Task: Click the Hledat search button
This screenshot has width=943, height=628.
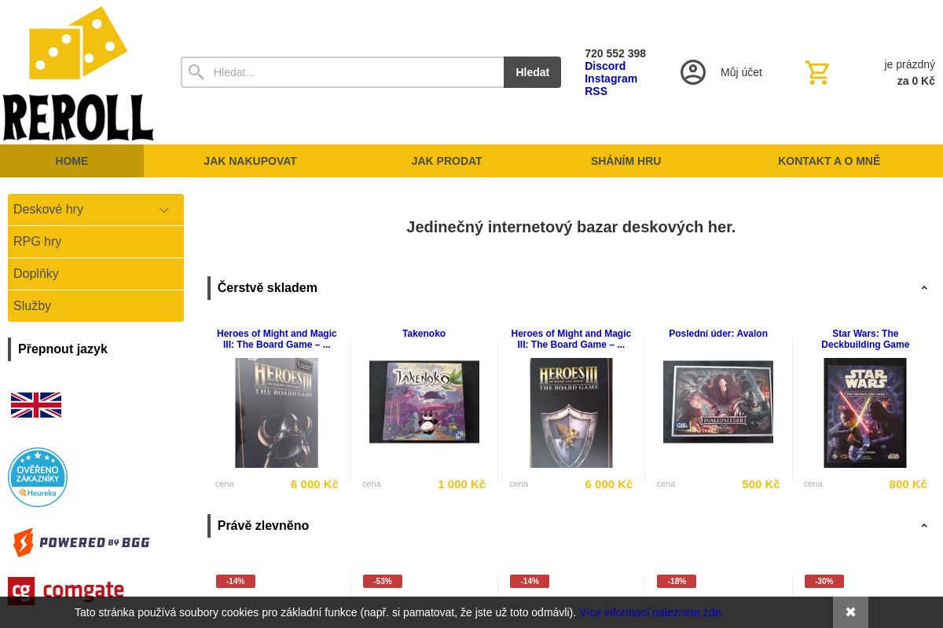Action: point(532,72)
